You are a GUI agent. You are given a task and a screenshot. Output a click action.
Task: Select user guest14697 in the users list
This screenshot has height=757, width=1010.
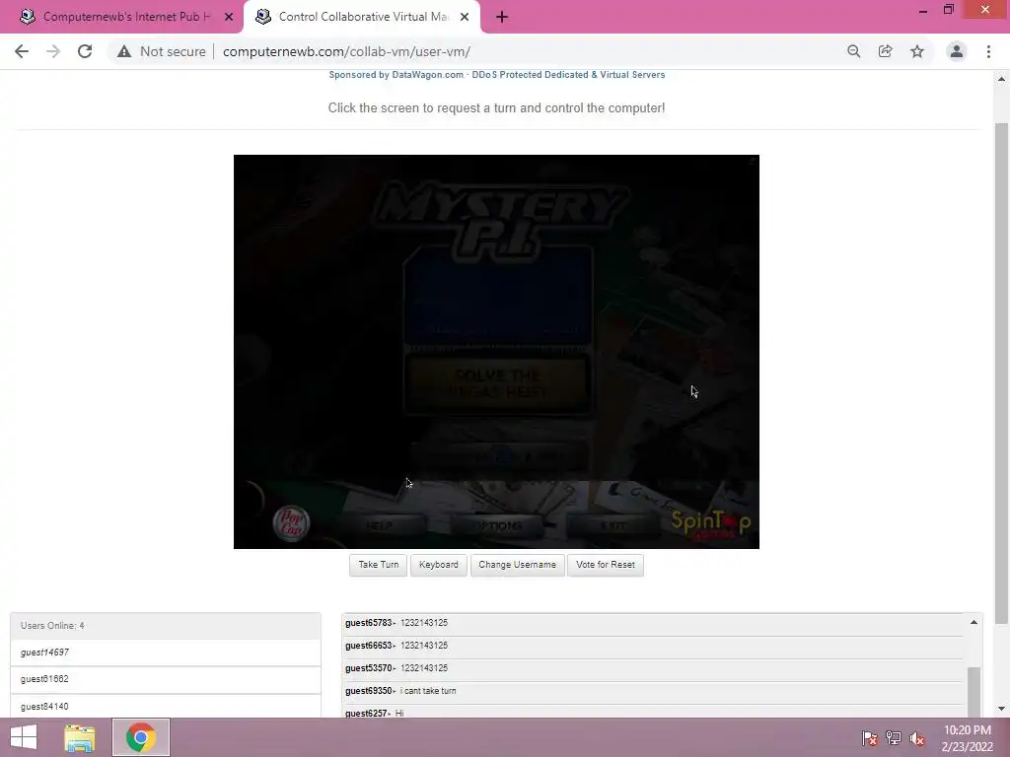coord(166,653)
